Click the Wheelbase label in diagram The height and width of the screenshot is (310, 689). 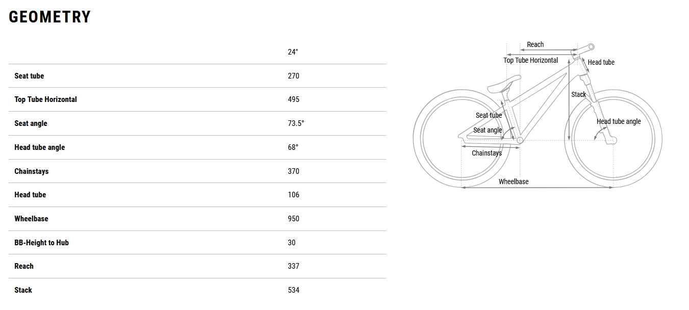point(513,182)
